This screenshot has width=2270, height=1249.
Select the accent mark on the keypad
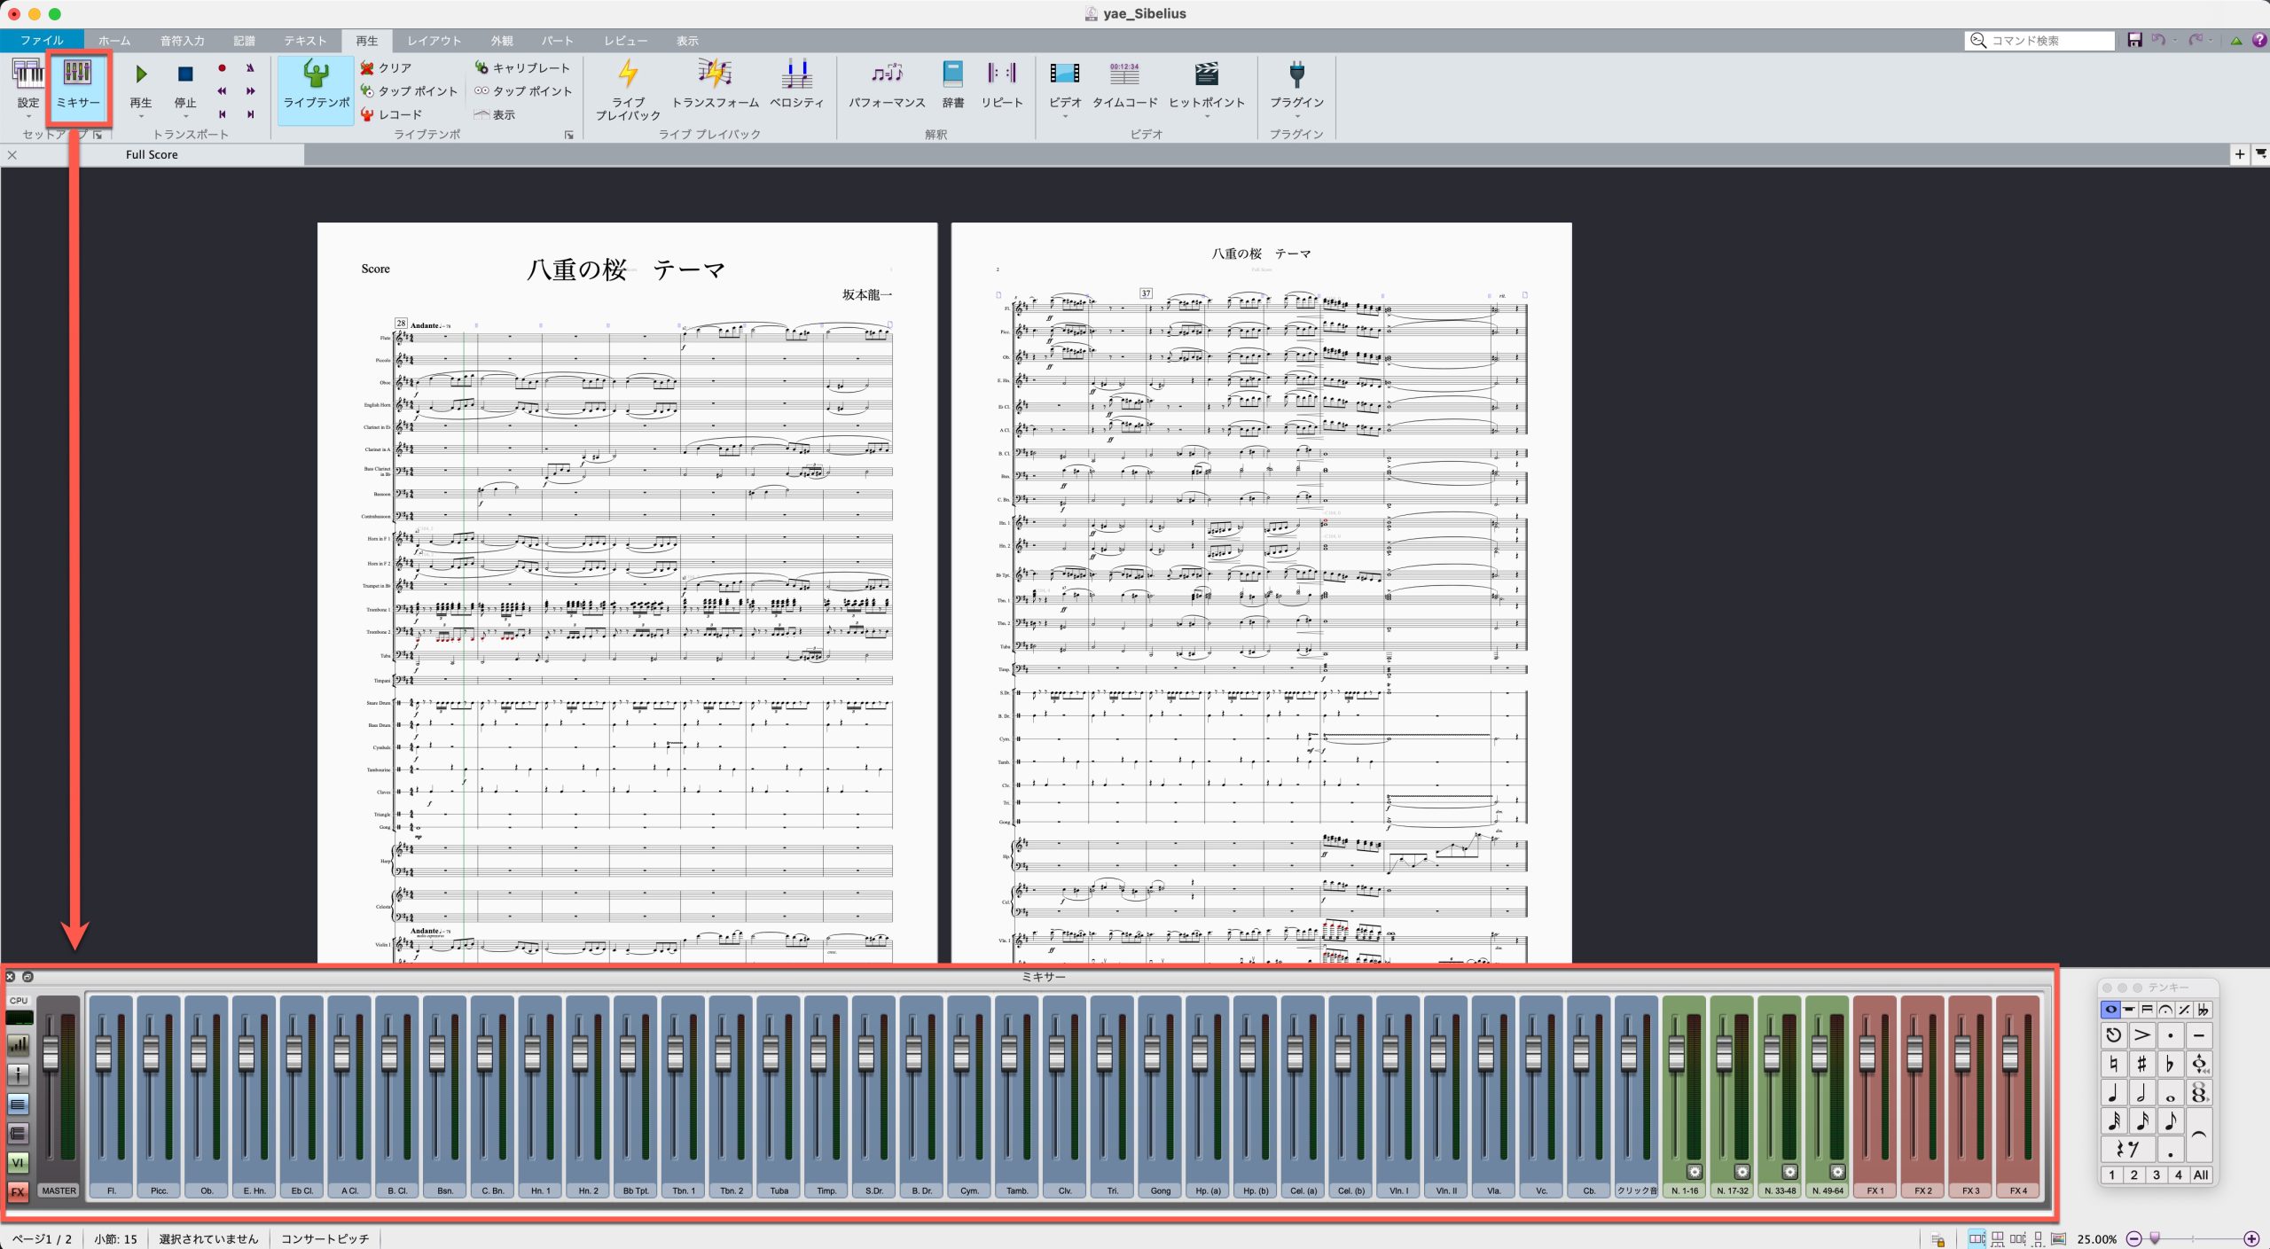tap(2141, 1035)
